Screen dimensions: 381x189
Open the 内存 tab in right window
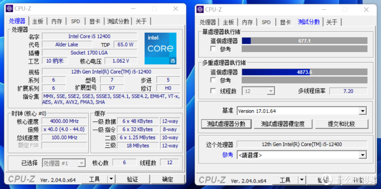tap(247, 22)
